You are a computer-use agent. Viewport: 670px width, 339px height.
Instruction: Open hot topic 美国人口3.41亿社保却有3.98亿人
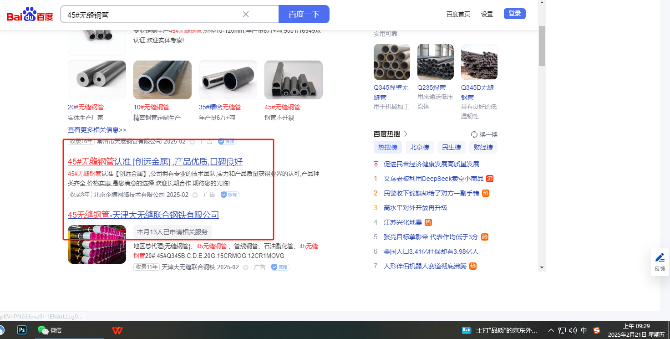tap(431, 252)
